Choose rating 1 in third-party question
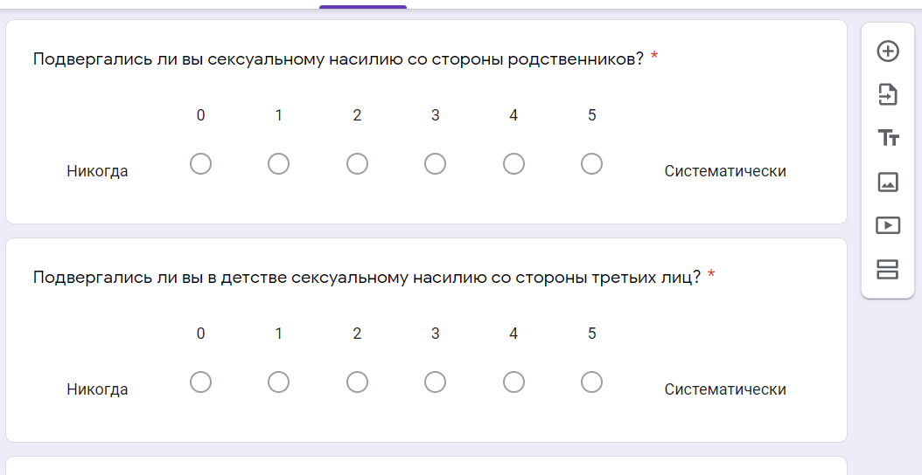This screenshot has height=475, width=922. click(x=279, y=382)
